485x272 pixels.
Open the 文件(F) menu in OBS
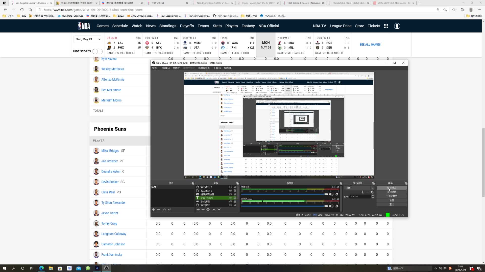(x=155, y=68)
